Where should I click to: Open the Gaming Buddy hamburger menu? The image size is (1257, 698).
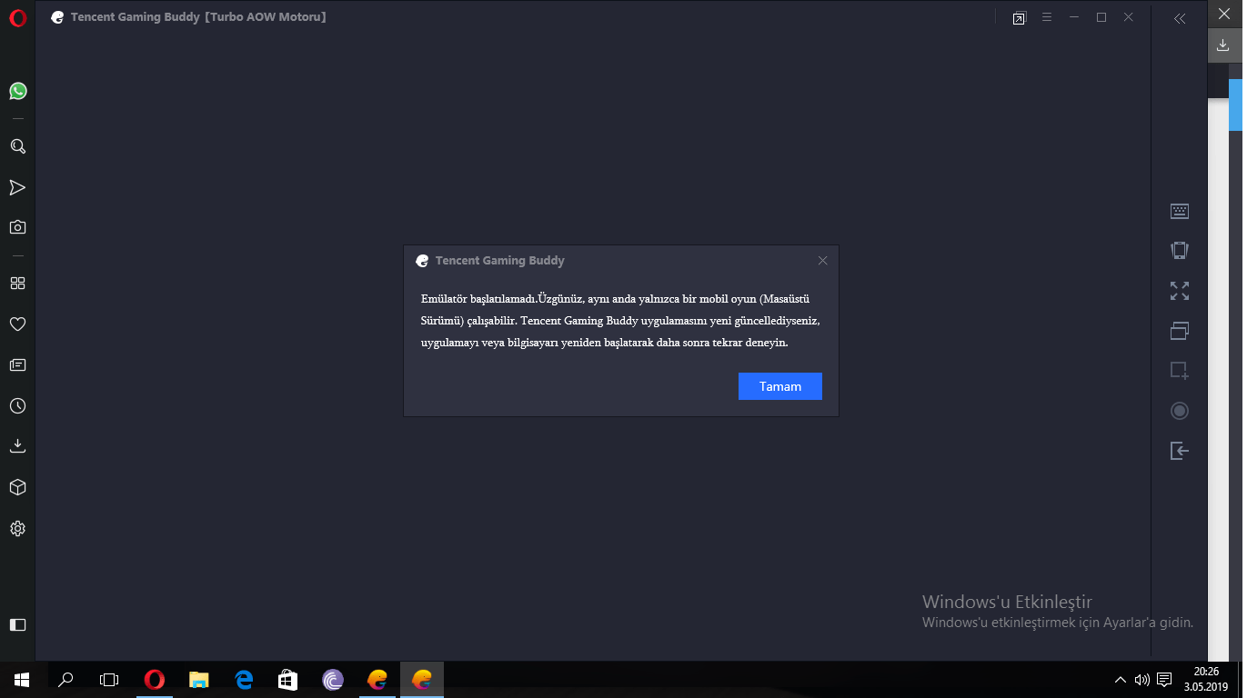point(1047,17)
